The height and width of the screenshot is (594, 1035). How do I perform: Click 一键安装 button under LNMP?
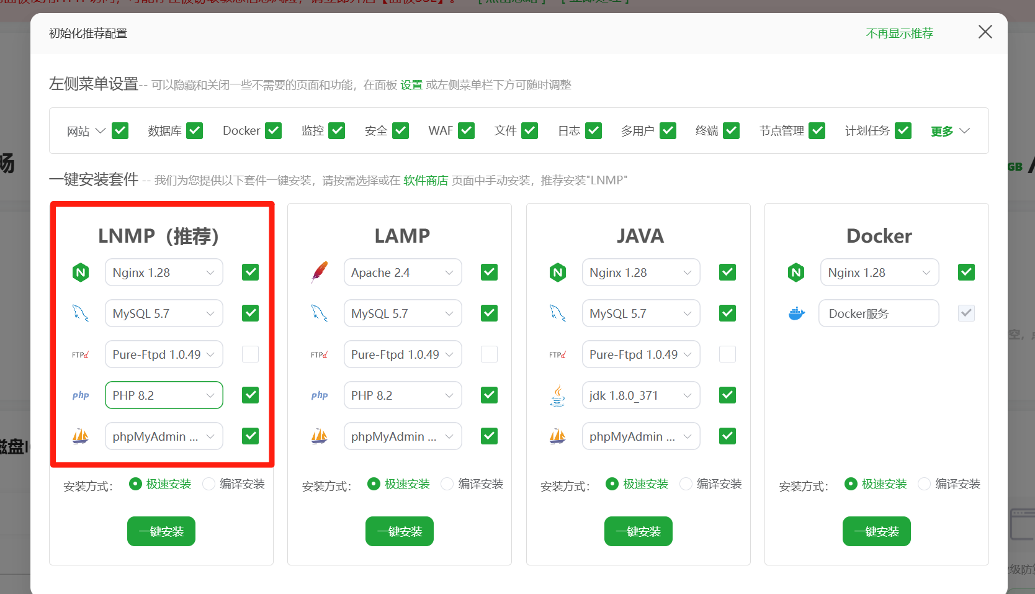(x=161, y=531)
